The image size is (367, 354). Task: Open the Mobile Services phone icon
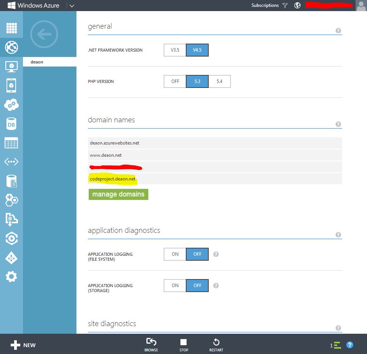[11, 86]
